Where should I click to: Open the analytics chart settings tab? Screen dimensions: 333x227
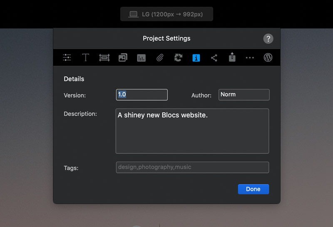tap(142, 58)
